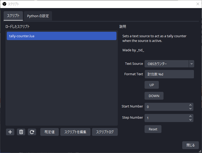
Task: Open スクリプトを編集 to edit script
Action: coord(75,132)
